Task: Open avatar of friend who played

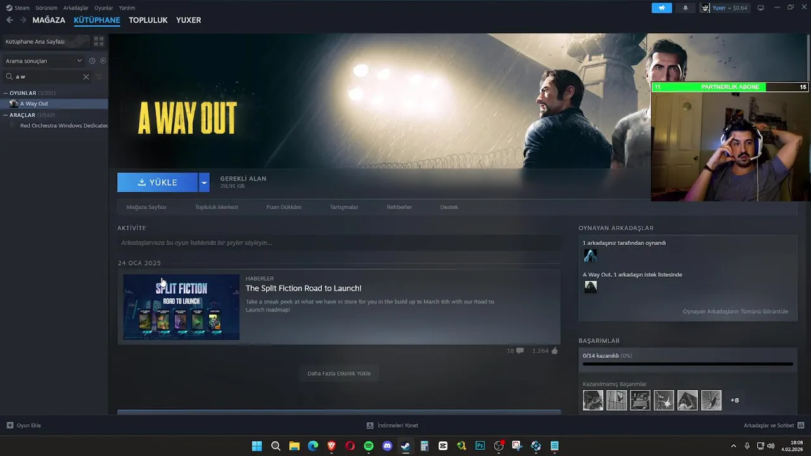Action: (x=591, y=256)
